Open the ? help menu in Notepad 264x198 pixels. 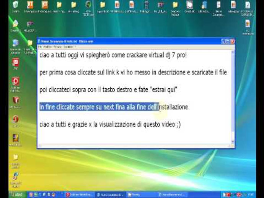[x=75, y=47]
